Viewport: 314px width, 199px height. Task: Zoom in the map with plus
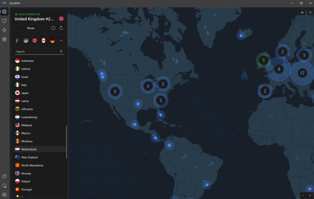coord(310,195)
